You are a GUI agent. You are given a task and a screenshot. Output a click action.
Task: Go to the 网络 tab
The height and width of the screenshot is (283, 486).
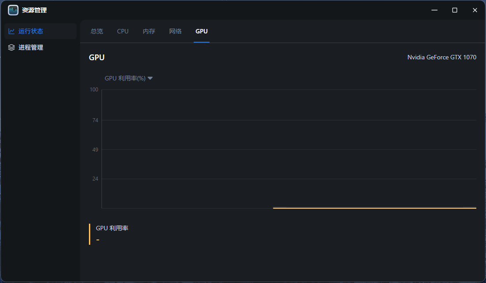click(x=175, y=31)
